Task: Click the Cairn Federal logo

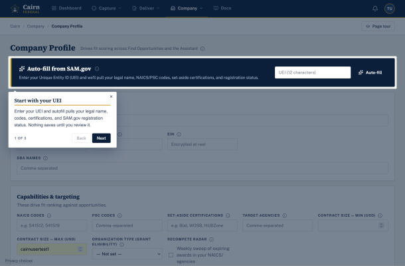Action: 25,8
